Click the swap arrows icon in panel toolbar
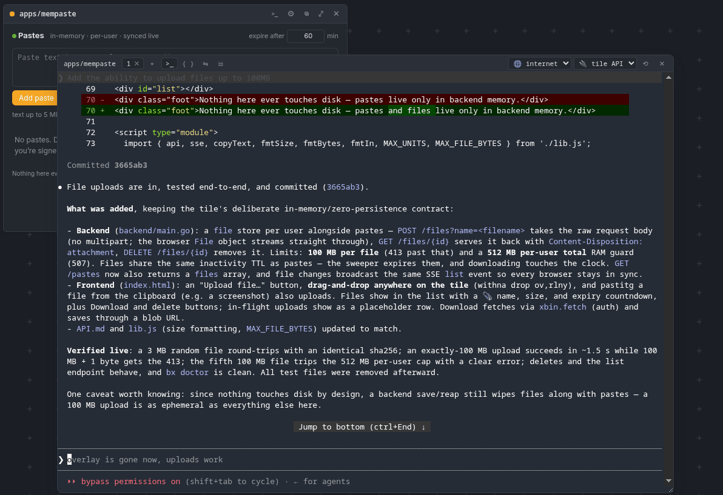The height and width of the screenshot is (495, 723). 205,64
